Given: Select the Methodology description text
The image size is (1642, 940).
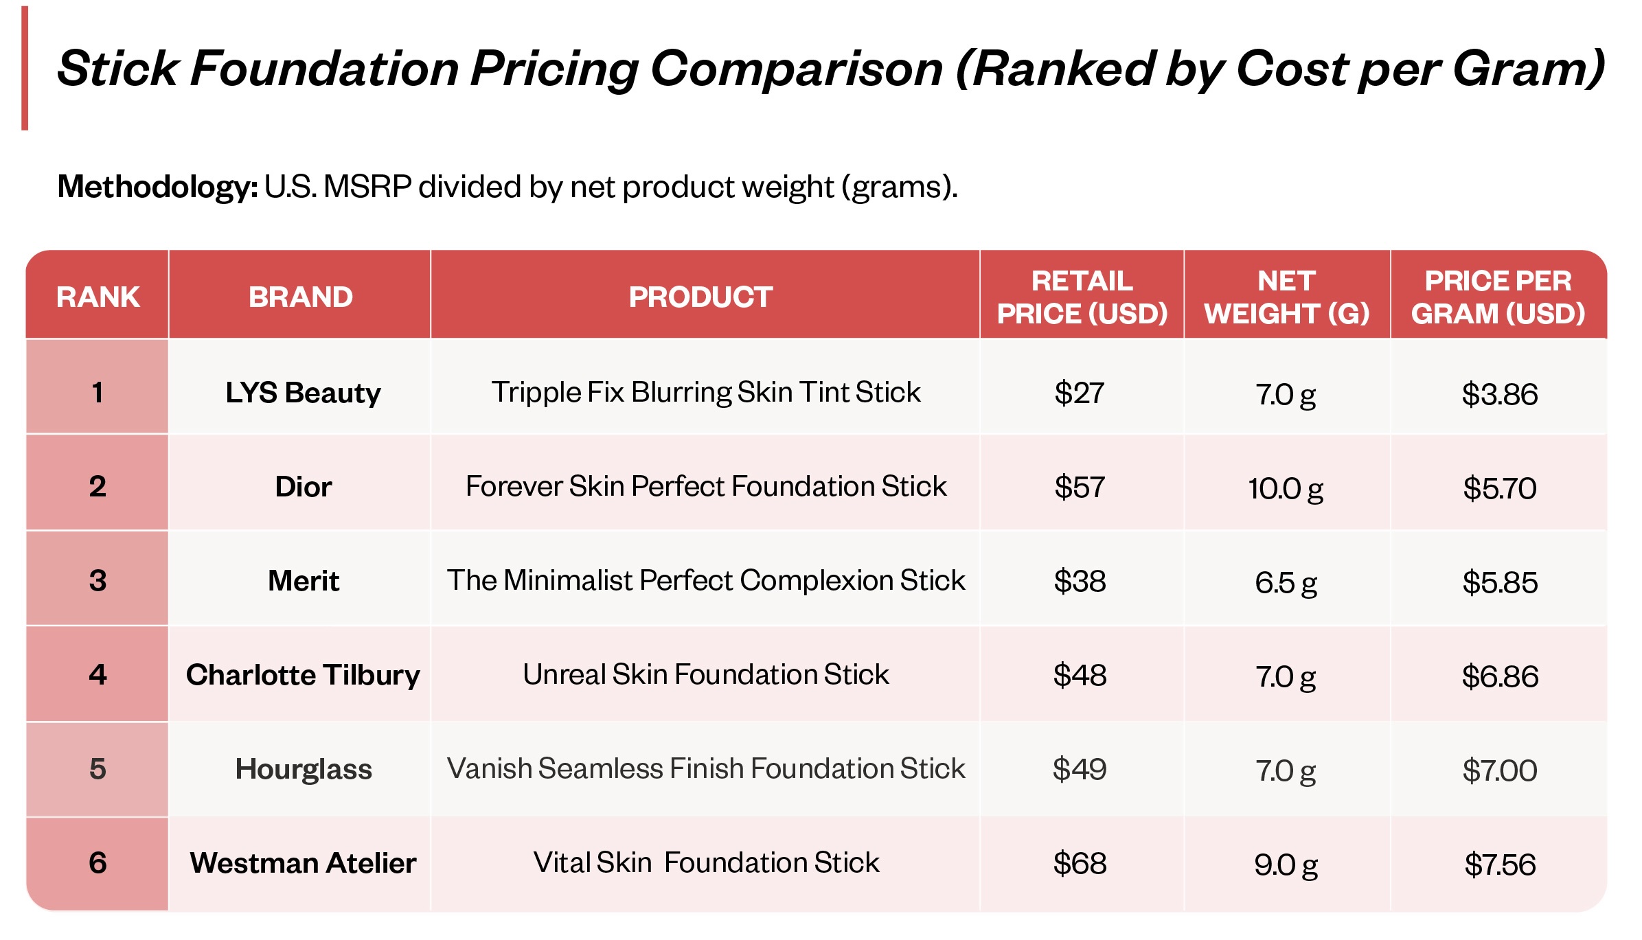Looking at the screenshot, I should pos(507,187).
